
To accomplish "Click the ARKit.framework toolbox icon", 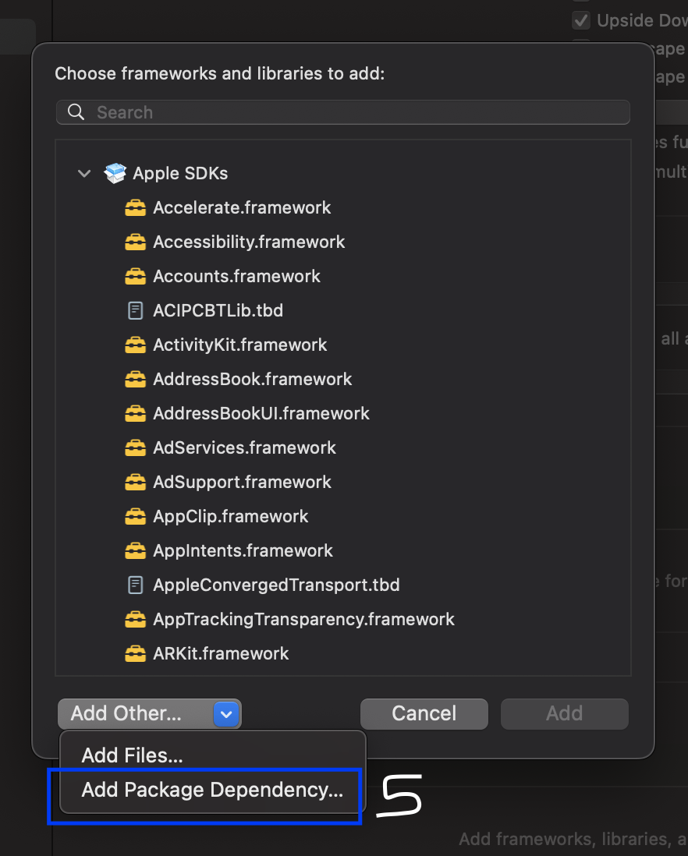I will [135, 654].
